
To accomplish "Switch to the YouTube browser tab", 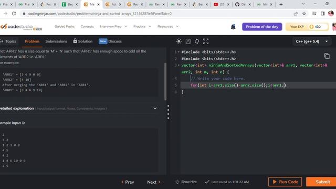I will [222, 4].
